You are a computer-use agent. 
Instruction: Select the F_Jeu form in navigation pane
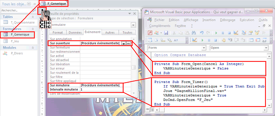[15, 41]
